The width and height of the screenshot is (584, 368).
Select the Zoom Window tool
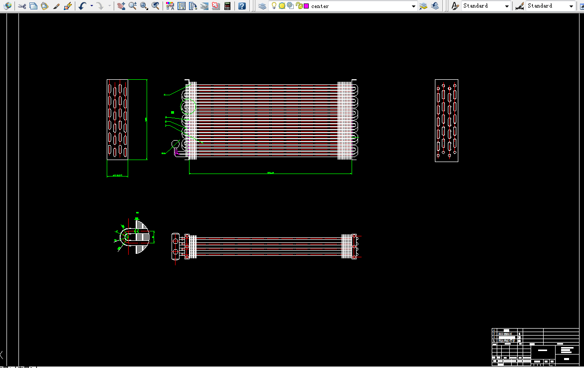tap(144, 6)
